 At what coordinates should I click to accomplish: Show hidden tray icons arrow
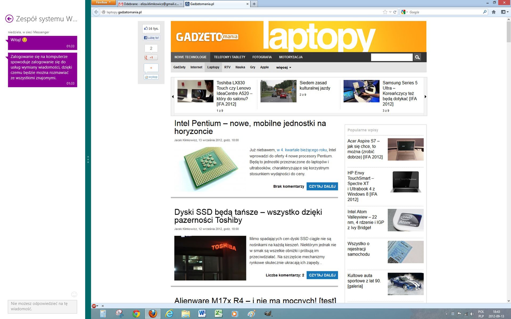coord(446,314)
